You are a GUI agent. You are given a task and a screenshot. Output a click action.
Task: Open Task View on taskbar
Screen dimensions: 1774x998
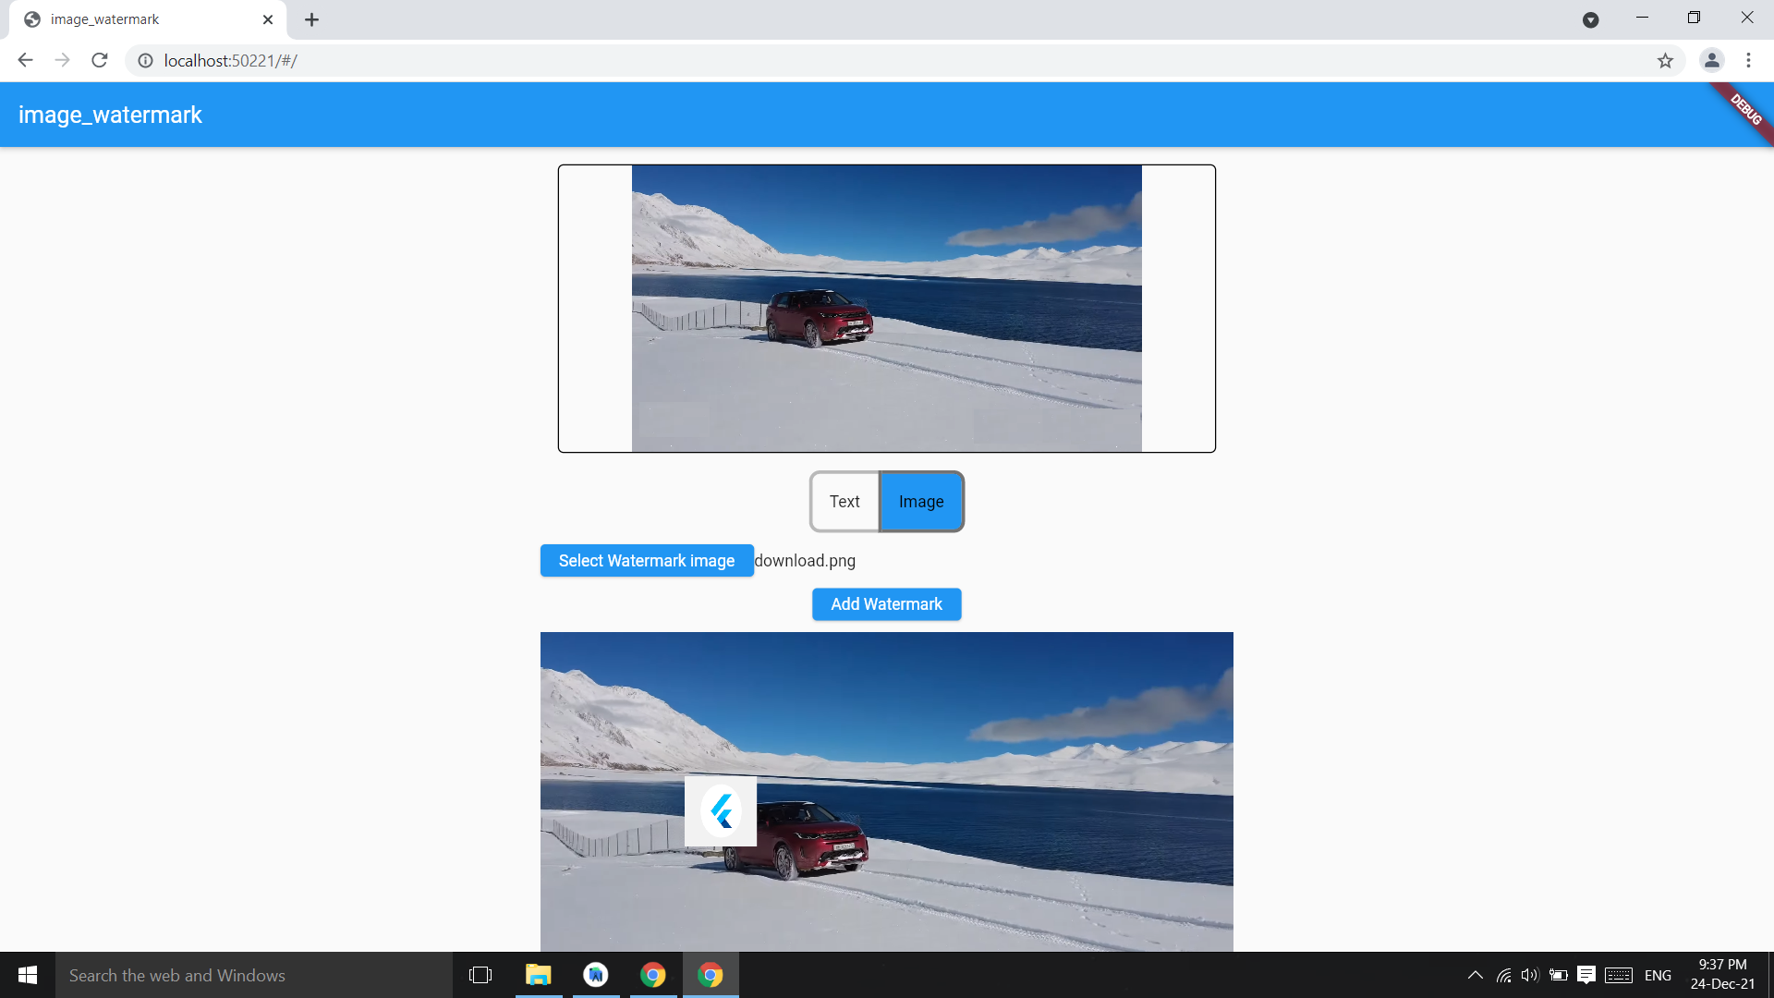pos(480,975)
